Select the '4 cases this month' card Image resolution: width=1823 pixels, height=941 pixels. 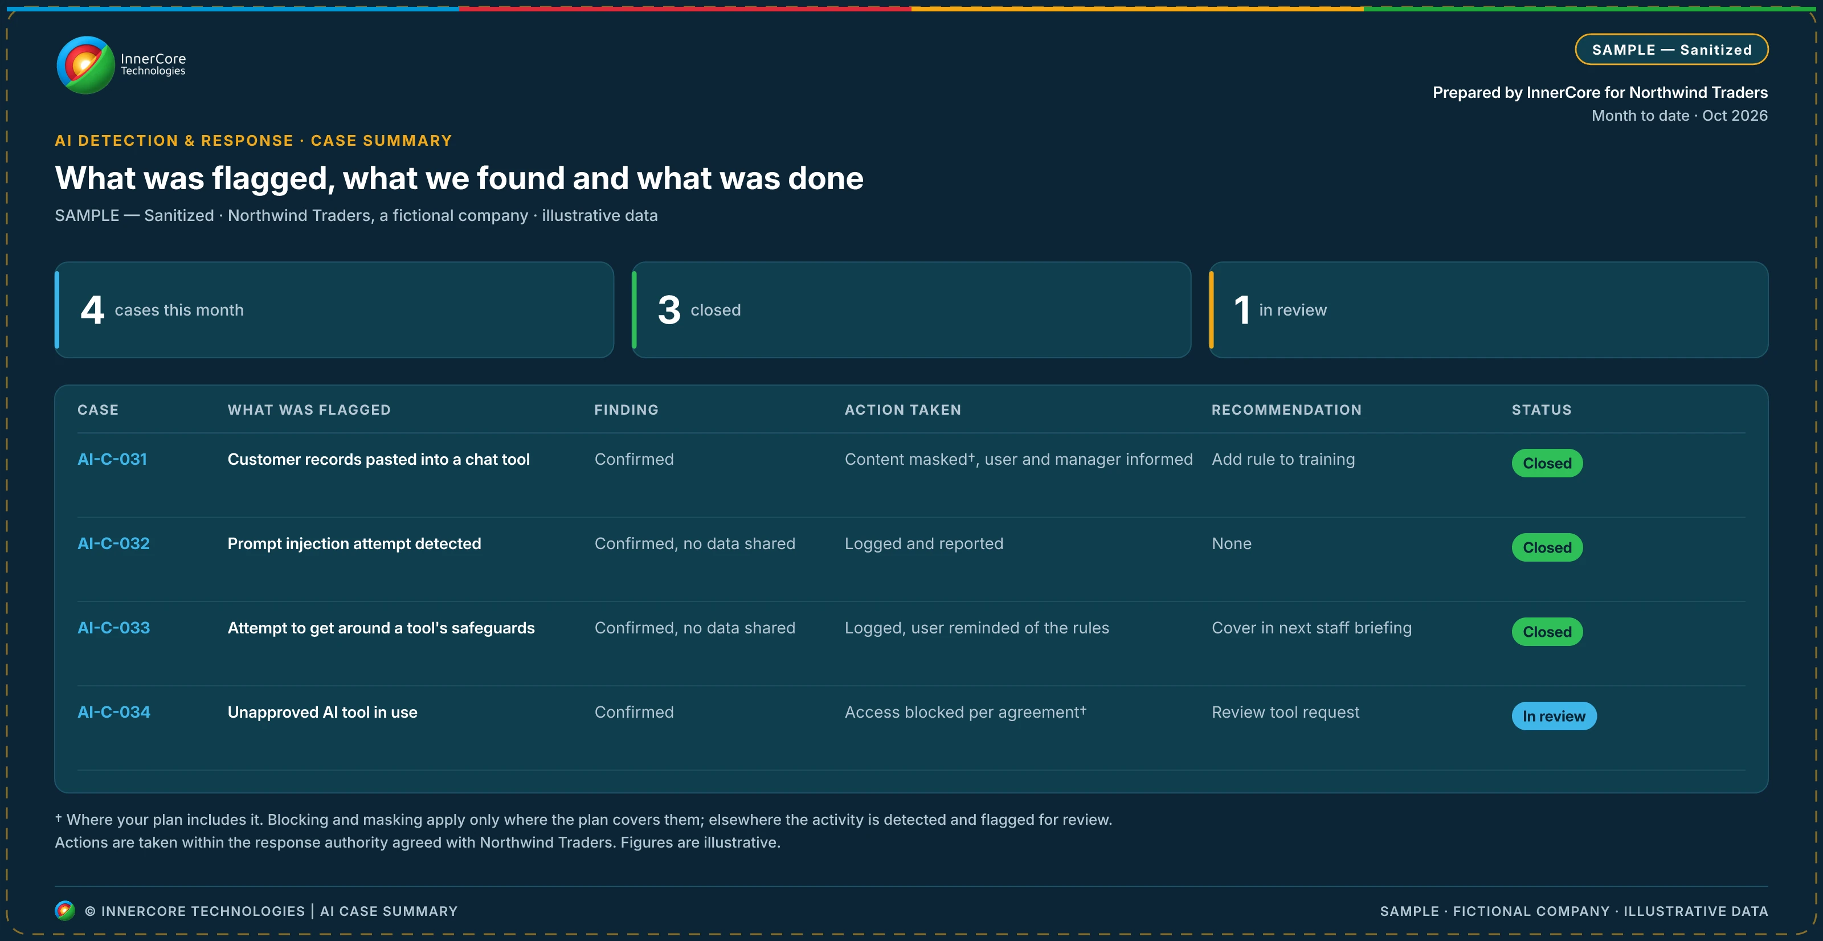(334, 310)
